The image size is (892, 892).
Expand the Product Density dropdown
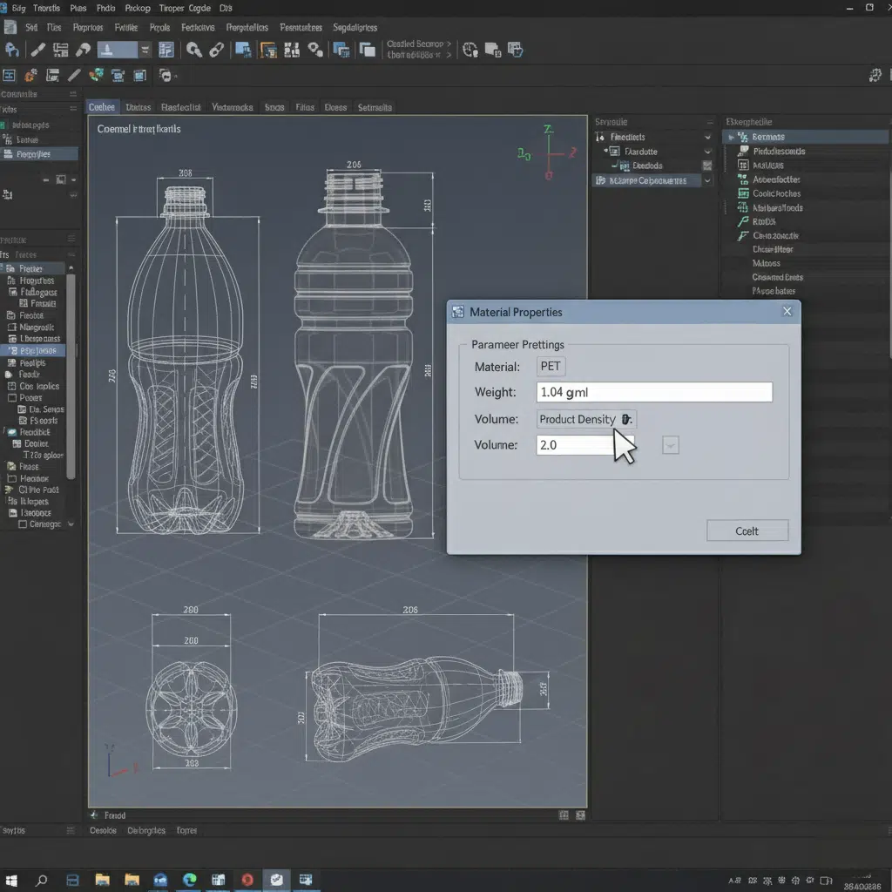coord(626,419)
